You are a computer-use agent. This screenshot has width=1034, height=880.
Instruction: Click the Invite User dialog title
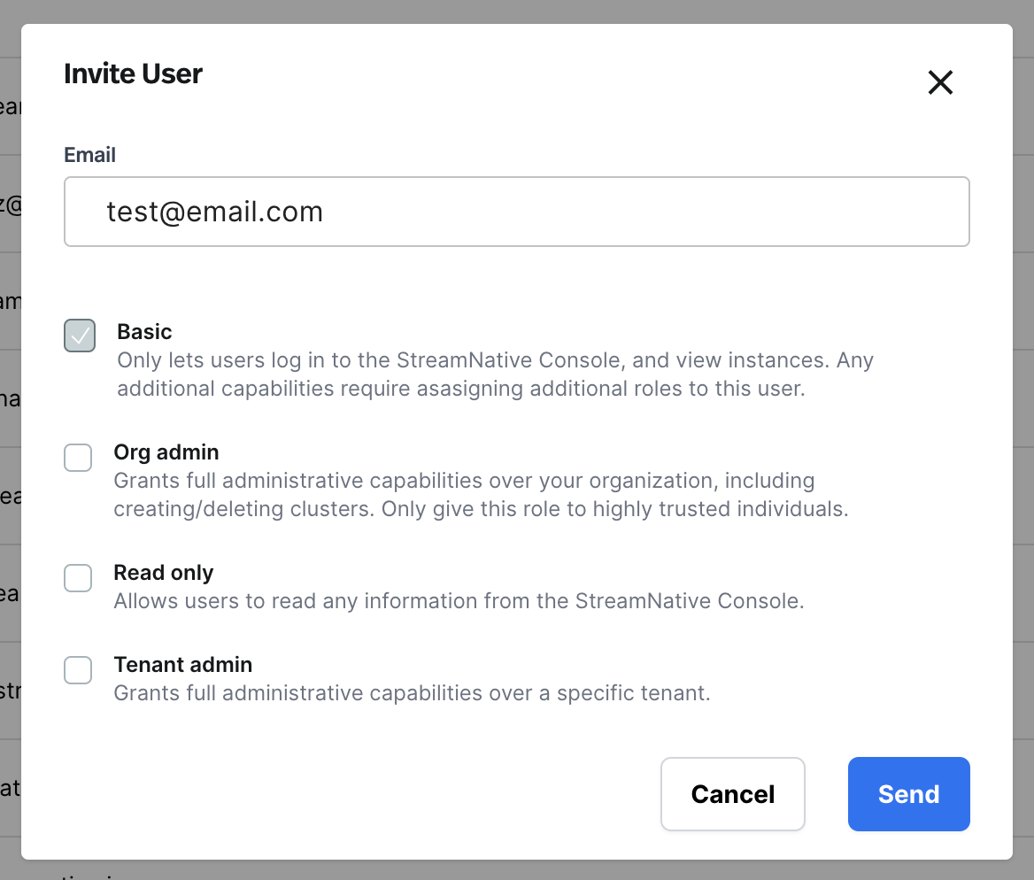pyautogui.click(x=133, y=73)
